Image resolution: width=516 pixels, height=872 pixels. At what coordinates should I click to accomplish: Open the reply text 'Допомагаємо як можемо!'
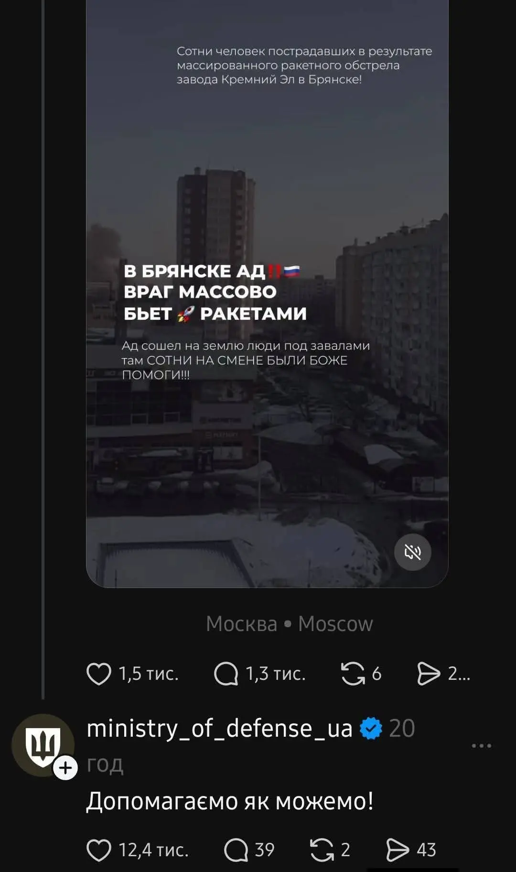[230, 802]
